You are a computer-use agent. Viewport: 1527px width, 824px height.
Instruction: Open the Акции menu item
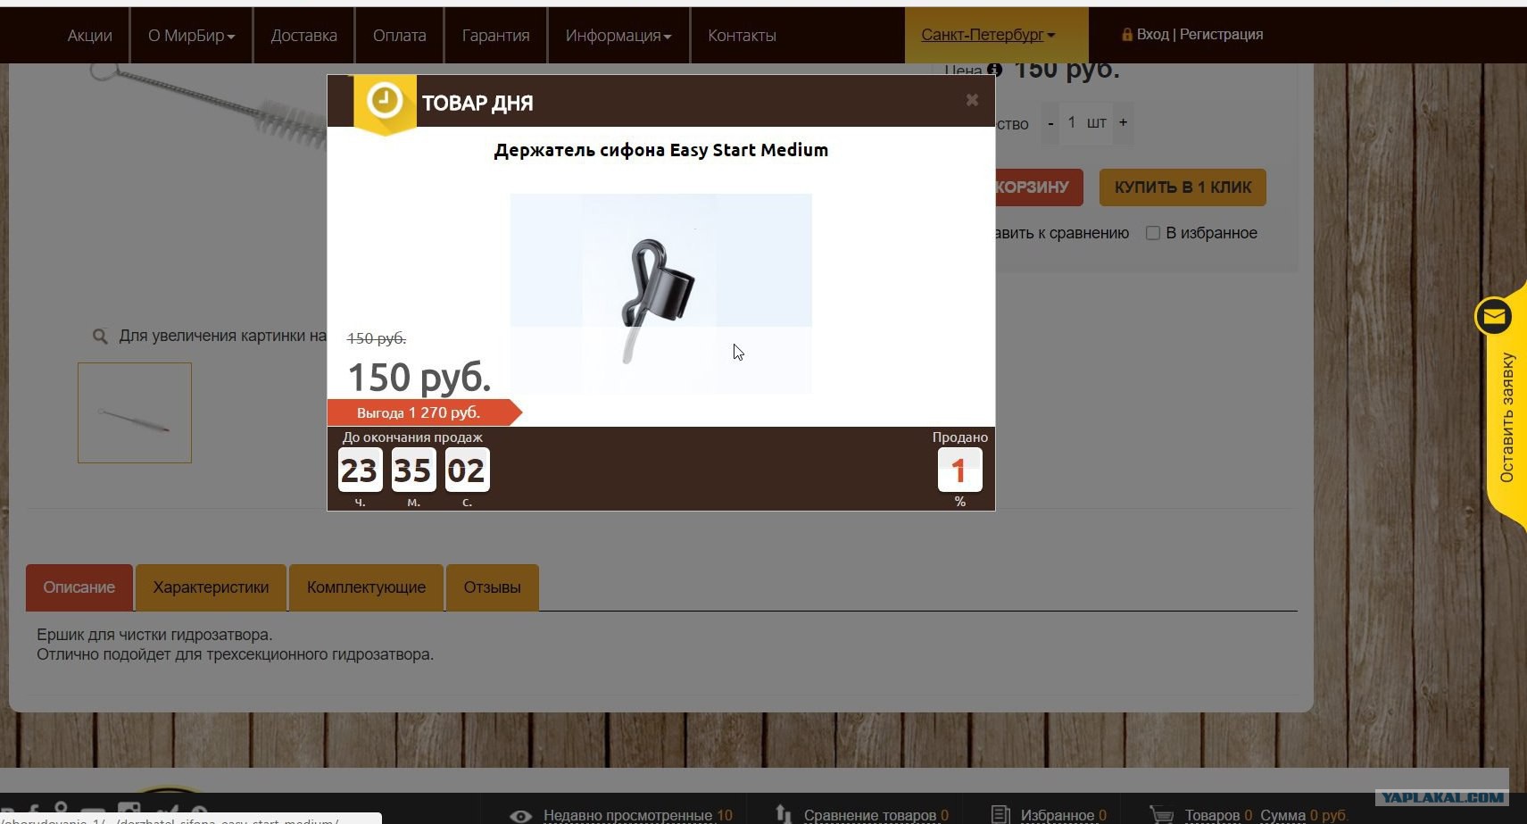click(90, 36)
